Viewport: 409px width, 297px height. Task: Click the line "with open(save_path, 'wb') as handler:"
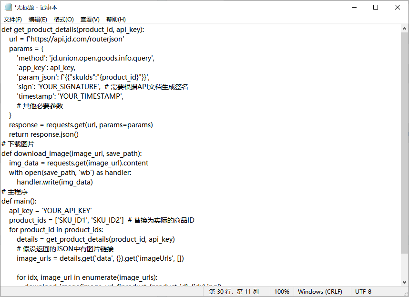pyautogui.click(x=70, y=173)
